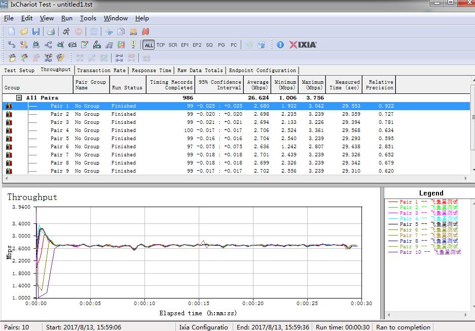This screenshot has height=331, width=475.
Task: Open a test using the folder icon
Action: point(24,31)
